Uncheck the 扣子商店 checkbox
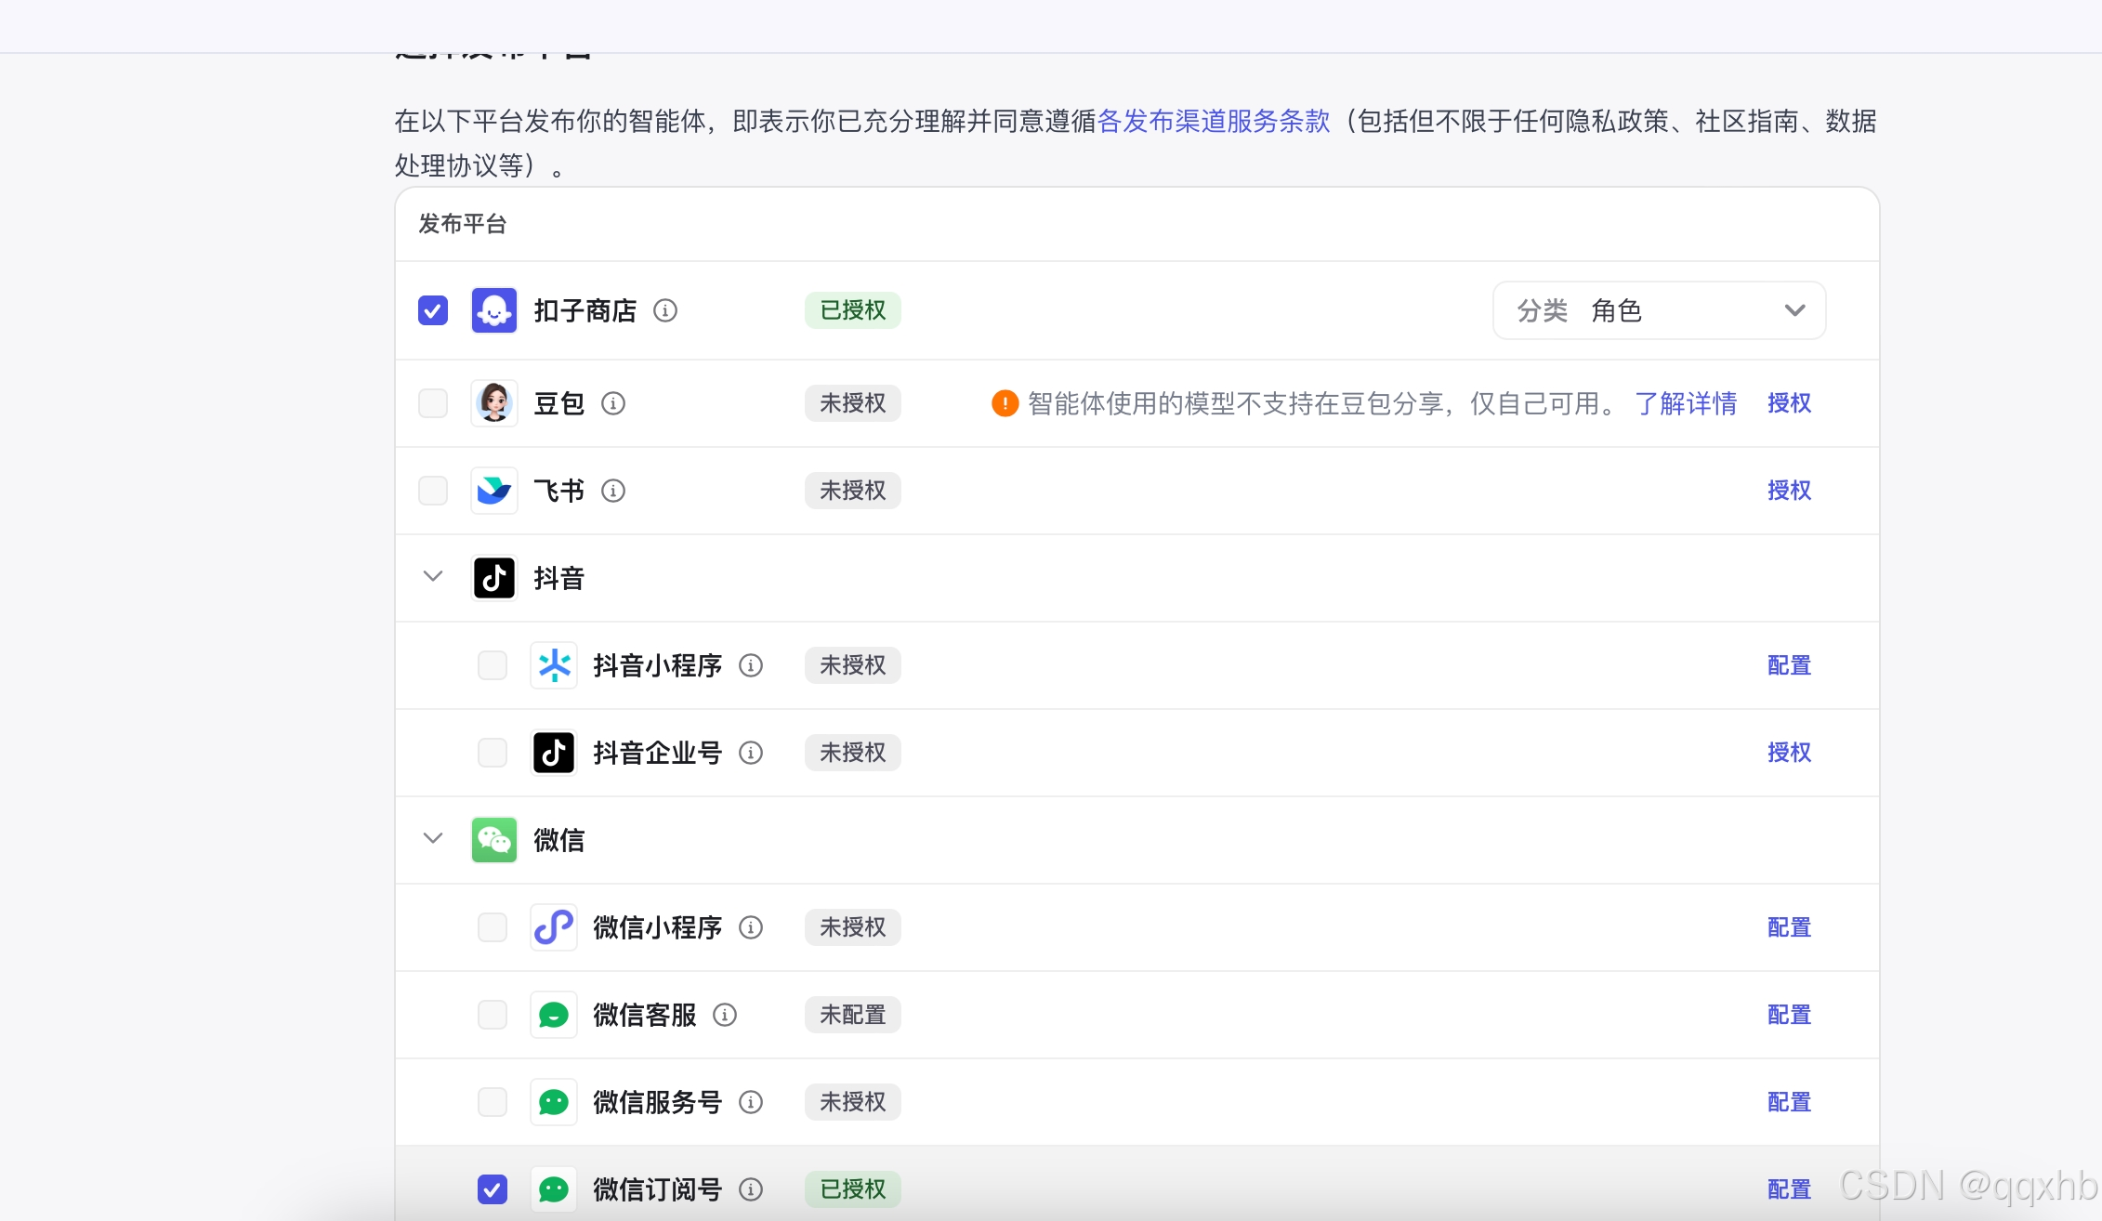 [433, 310]
